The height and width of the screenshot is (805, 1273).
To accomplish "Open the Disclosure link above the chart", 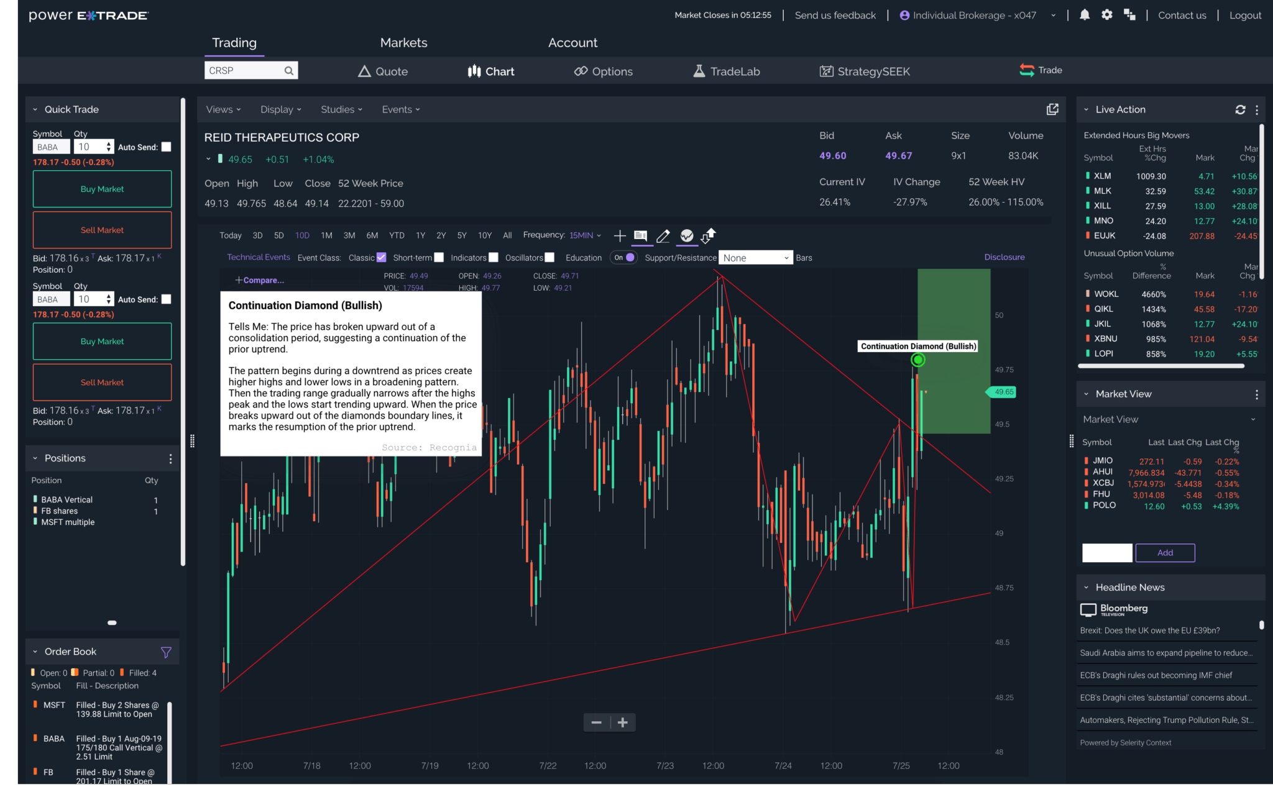I will tap(1004, 257).
